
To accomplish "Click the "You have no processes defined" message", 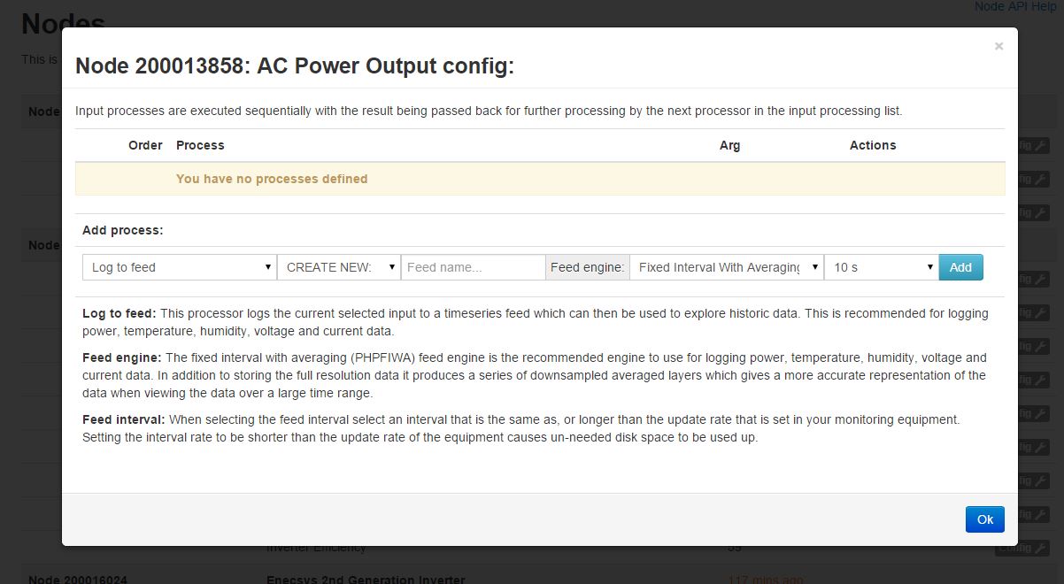I will coord(272,179).
